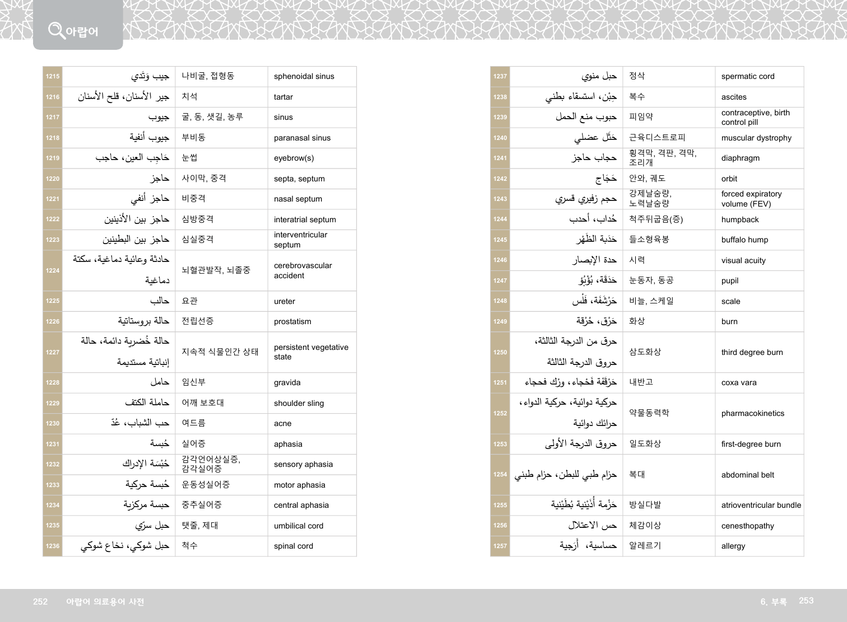Click the 'spermatic cord' entry
This screenshot has width=847, height=622.
748,76
